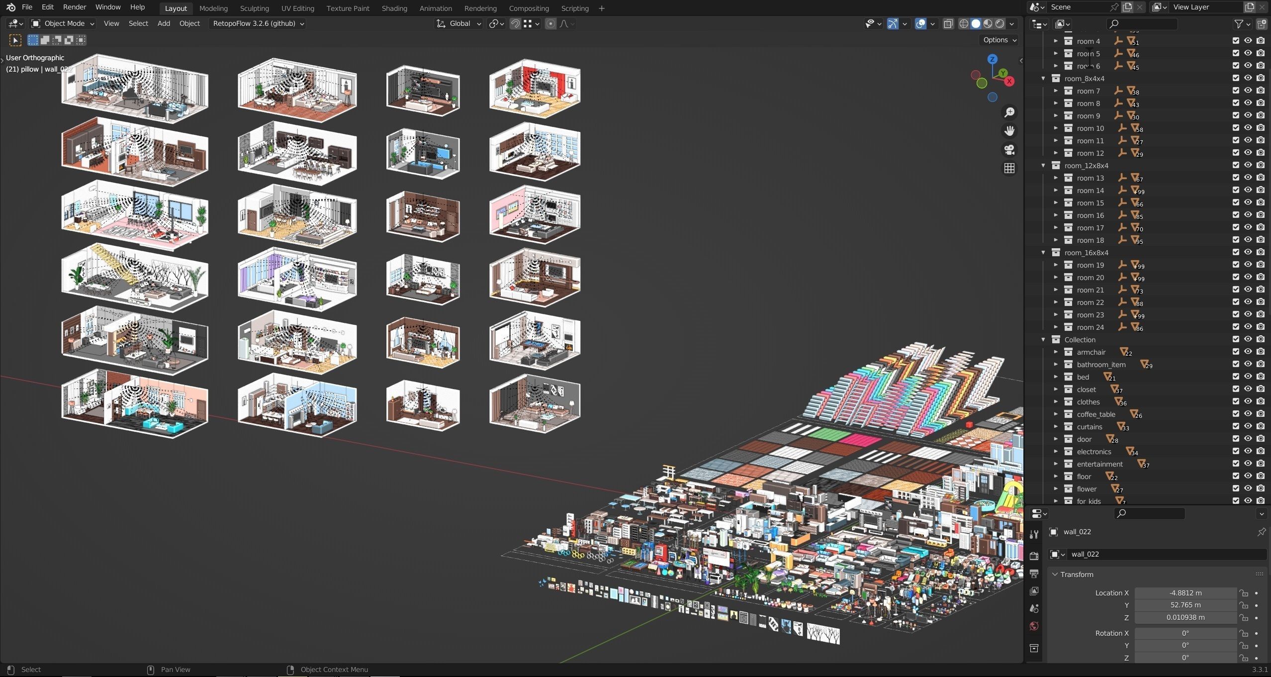1271x677 pixels.
Task: Toggle X-ray view in viewport header
Action: 948,24
